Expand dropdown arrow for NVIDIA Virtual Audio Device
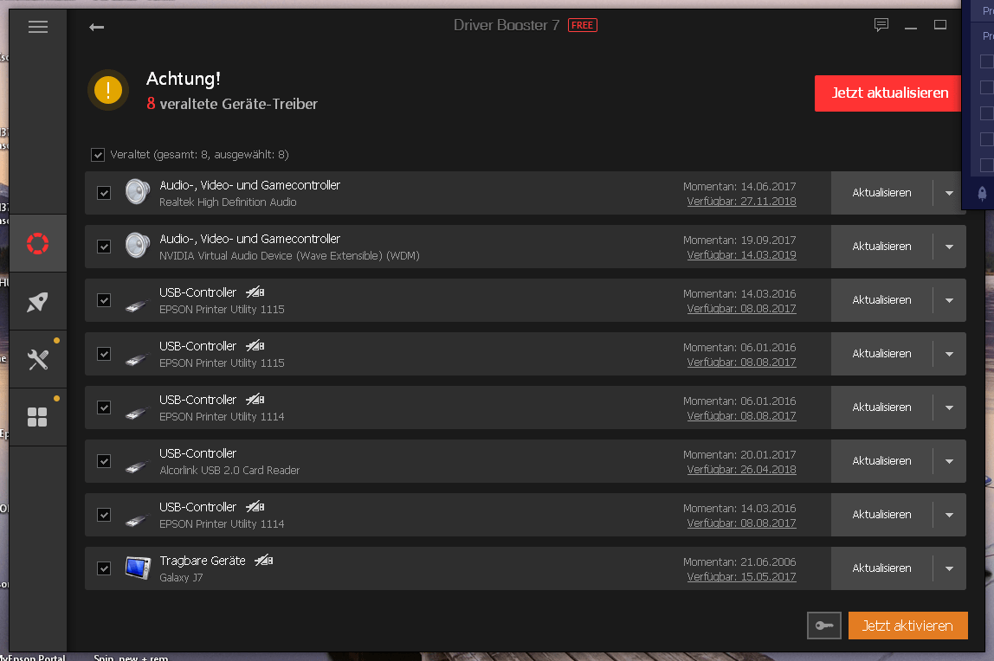Image resolution: width=994 pixels, height=661 pixels. (x=950, y=247)
